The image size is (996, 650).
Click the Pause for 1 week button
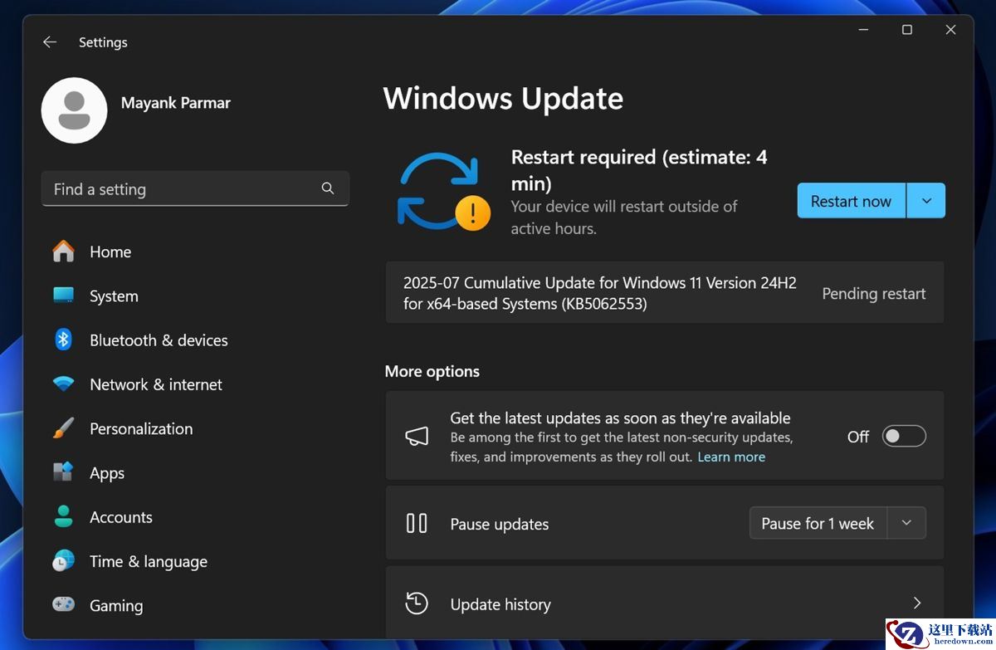[818, 523]
